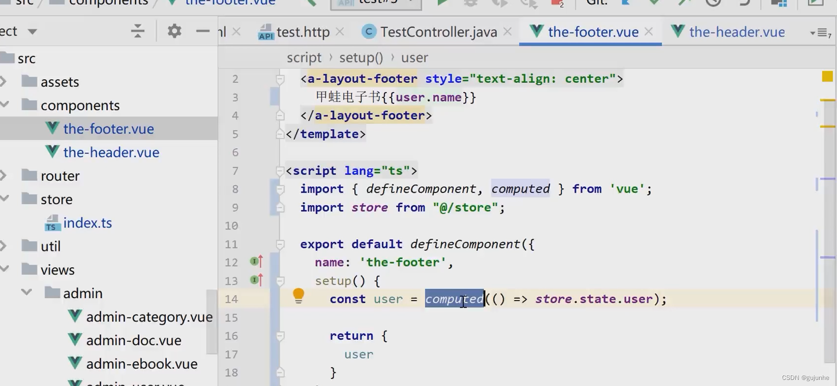Image resolution: width=837 pixels, height=386 pixels.
Task: Open the project view type dropdown
Action: pyautogui.click(x=33, y=31)
